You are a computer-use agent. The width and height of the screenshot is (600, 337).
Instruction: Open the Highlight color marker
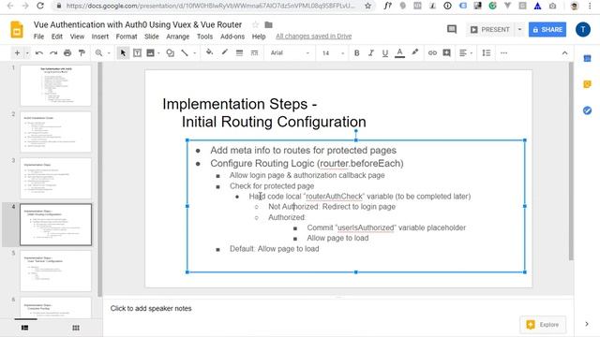(414, 52)
